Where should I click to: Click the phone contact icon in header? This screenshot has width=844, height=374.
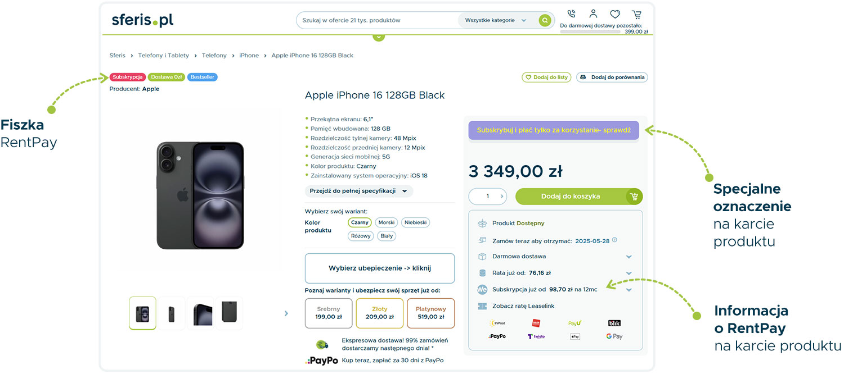tap(571, 14)
